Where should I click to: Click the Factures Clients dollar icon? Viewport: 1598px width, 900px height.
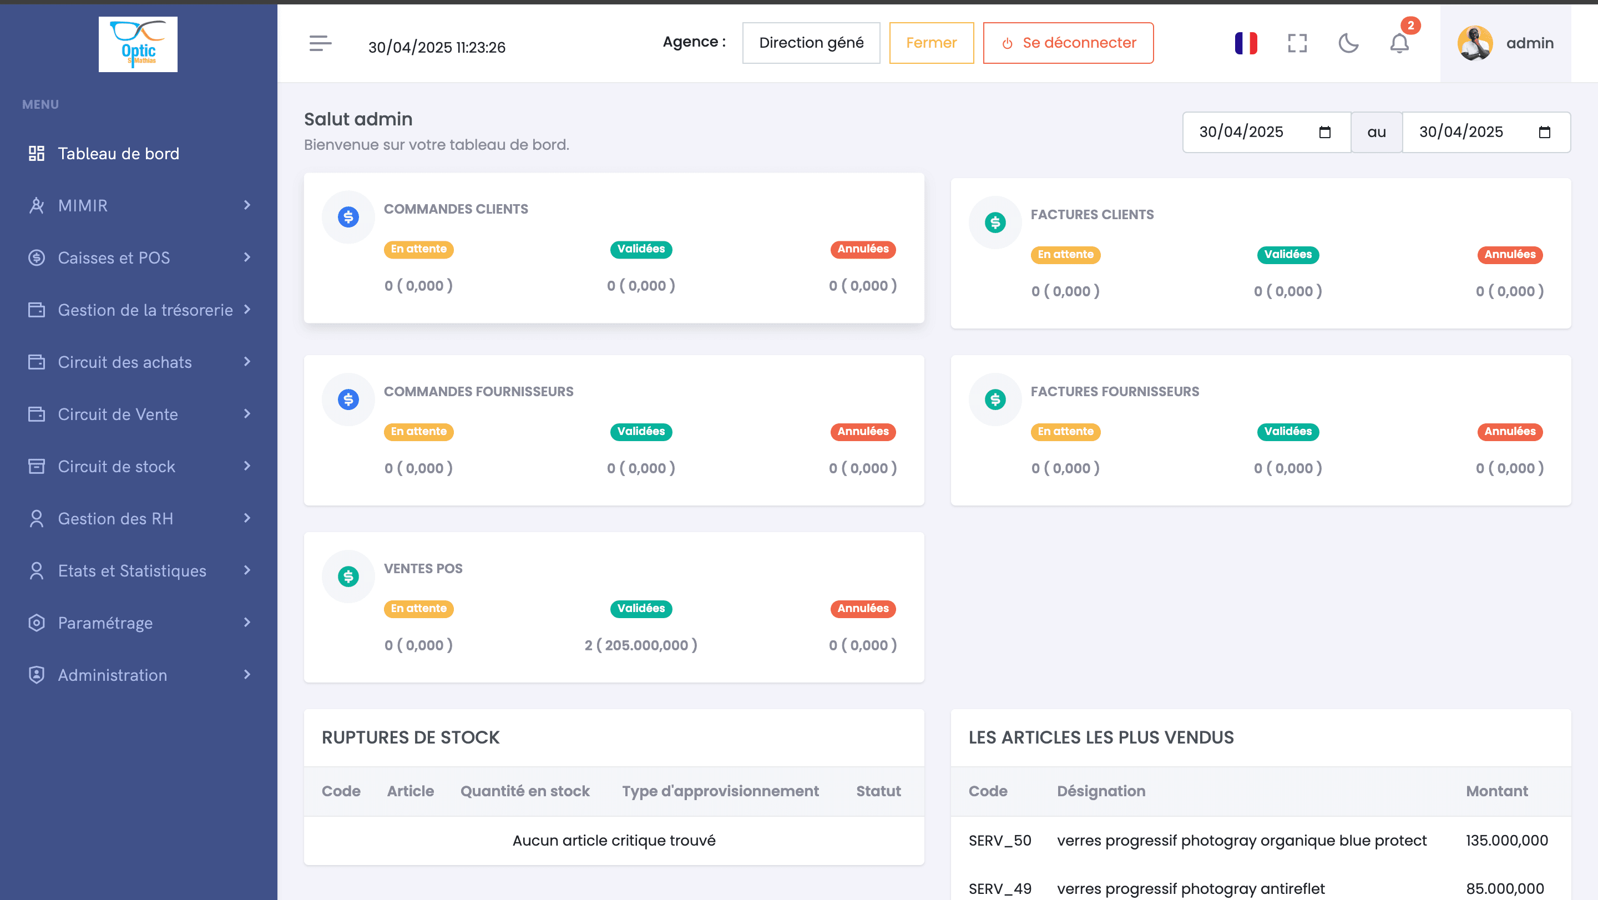(x=995, y=223)
